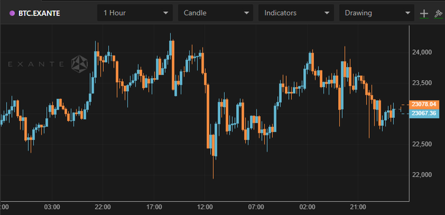The width and height of the screenshot is (445, 215).
Task: Open the 1 Hour timeframe dropdown
Action: pos(135,13)
